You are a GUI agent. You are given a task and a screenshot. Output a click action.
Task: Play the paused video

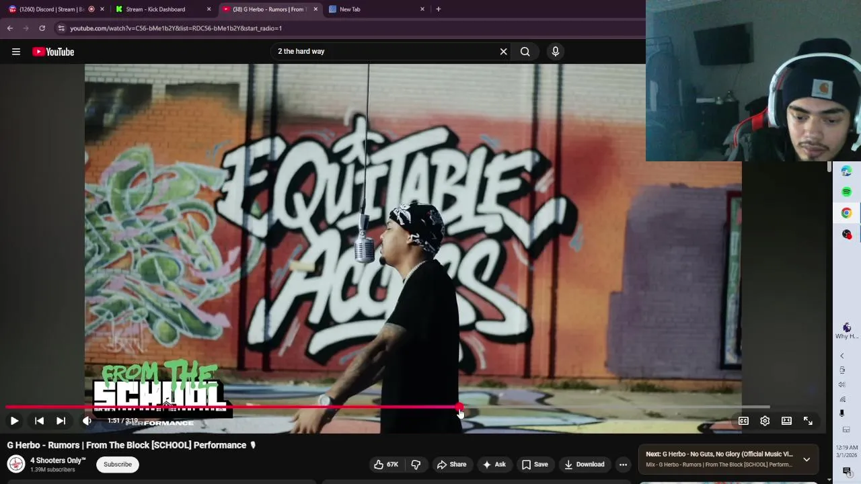(x=14, y=421)
